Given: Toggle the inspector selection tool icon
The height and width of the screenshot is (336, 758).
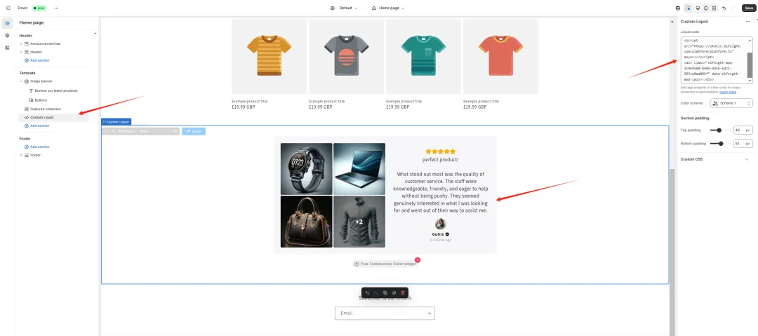Looking at the screenshot, I should (x=688, y=8).
